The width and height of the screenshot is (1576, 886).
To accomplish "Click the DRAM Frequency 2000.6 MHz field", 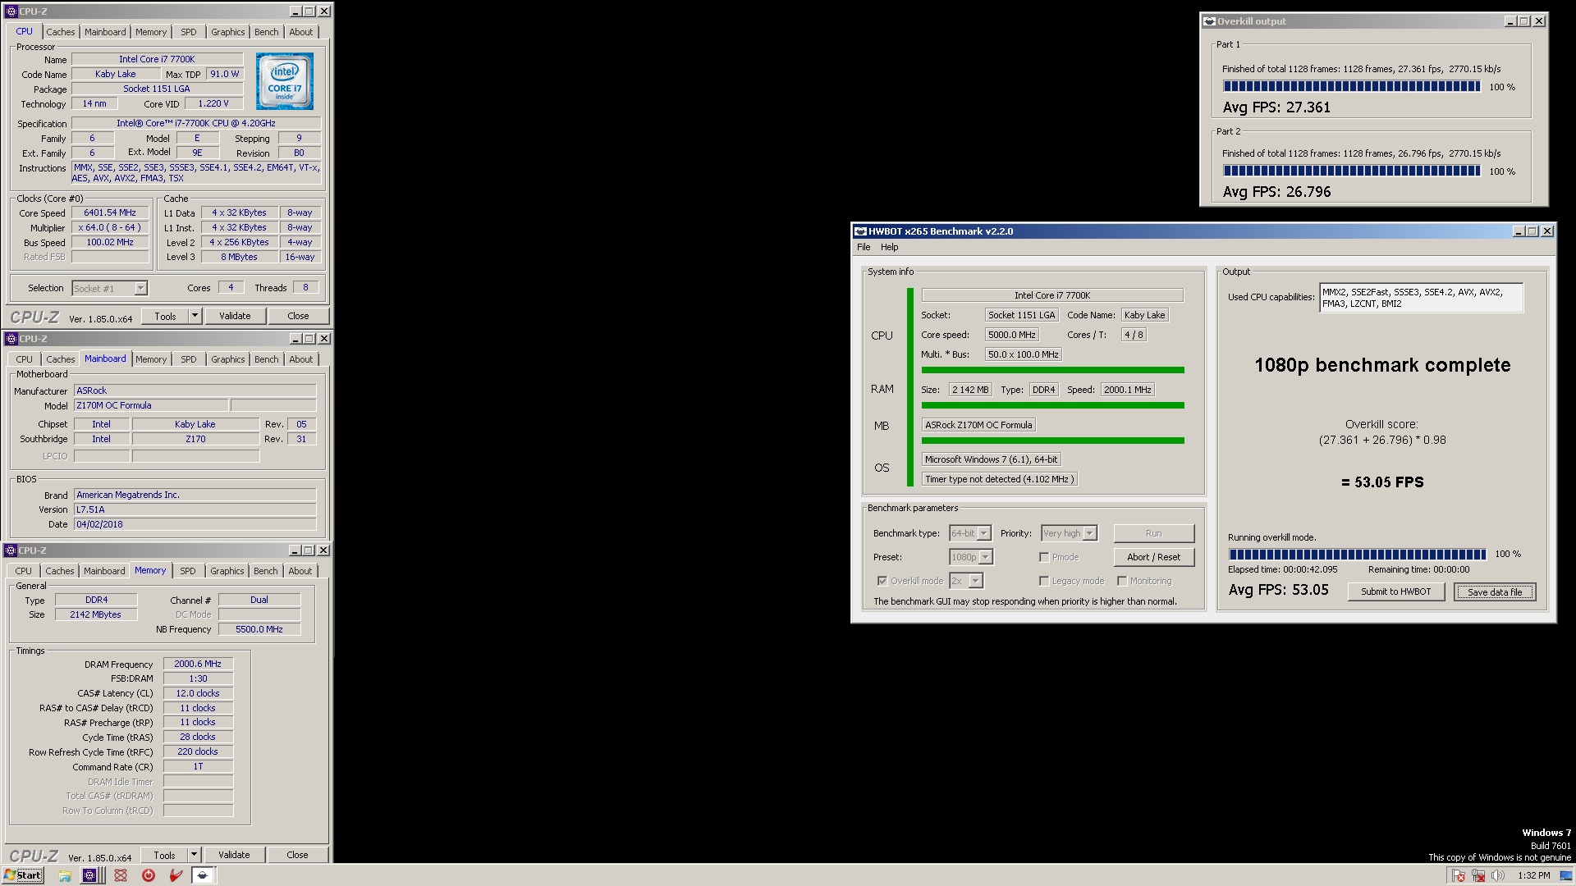I will 198,664.
